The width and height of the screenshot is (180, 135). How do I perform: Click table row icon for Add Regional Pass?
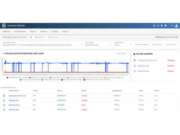[x=4, y=105]
